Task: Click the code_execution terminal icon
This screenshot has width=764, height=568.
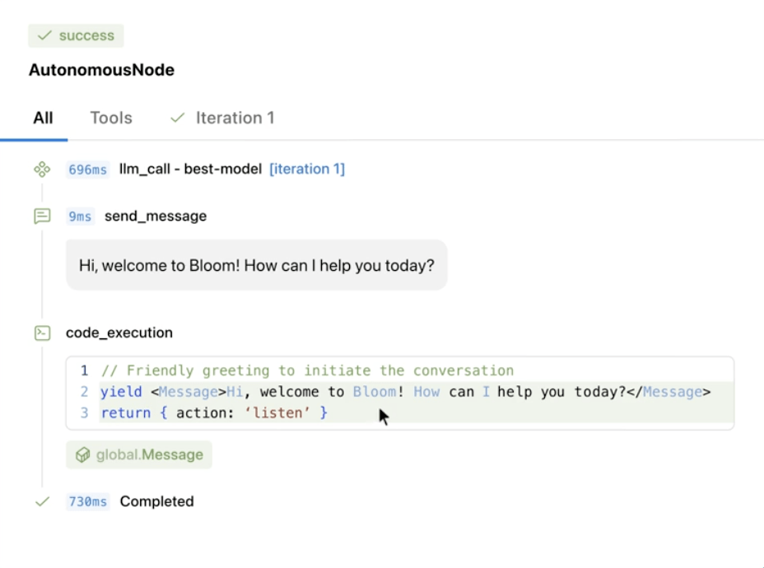Action: coord(42,333)
